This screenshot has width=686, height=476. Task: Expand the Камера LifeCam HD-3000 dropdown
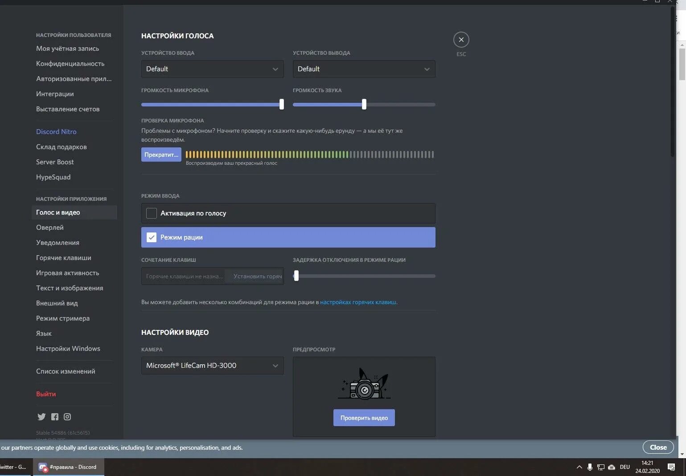(x=212, y=366)
